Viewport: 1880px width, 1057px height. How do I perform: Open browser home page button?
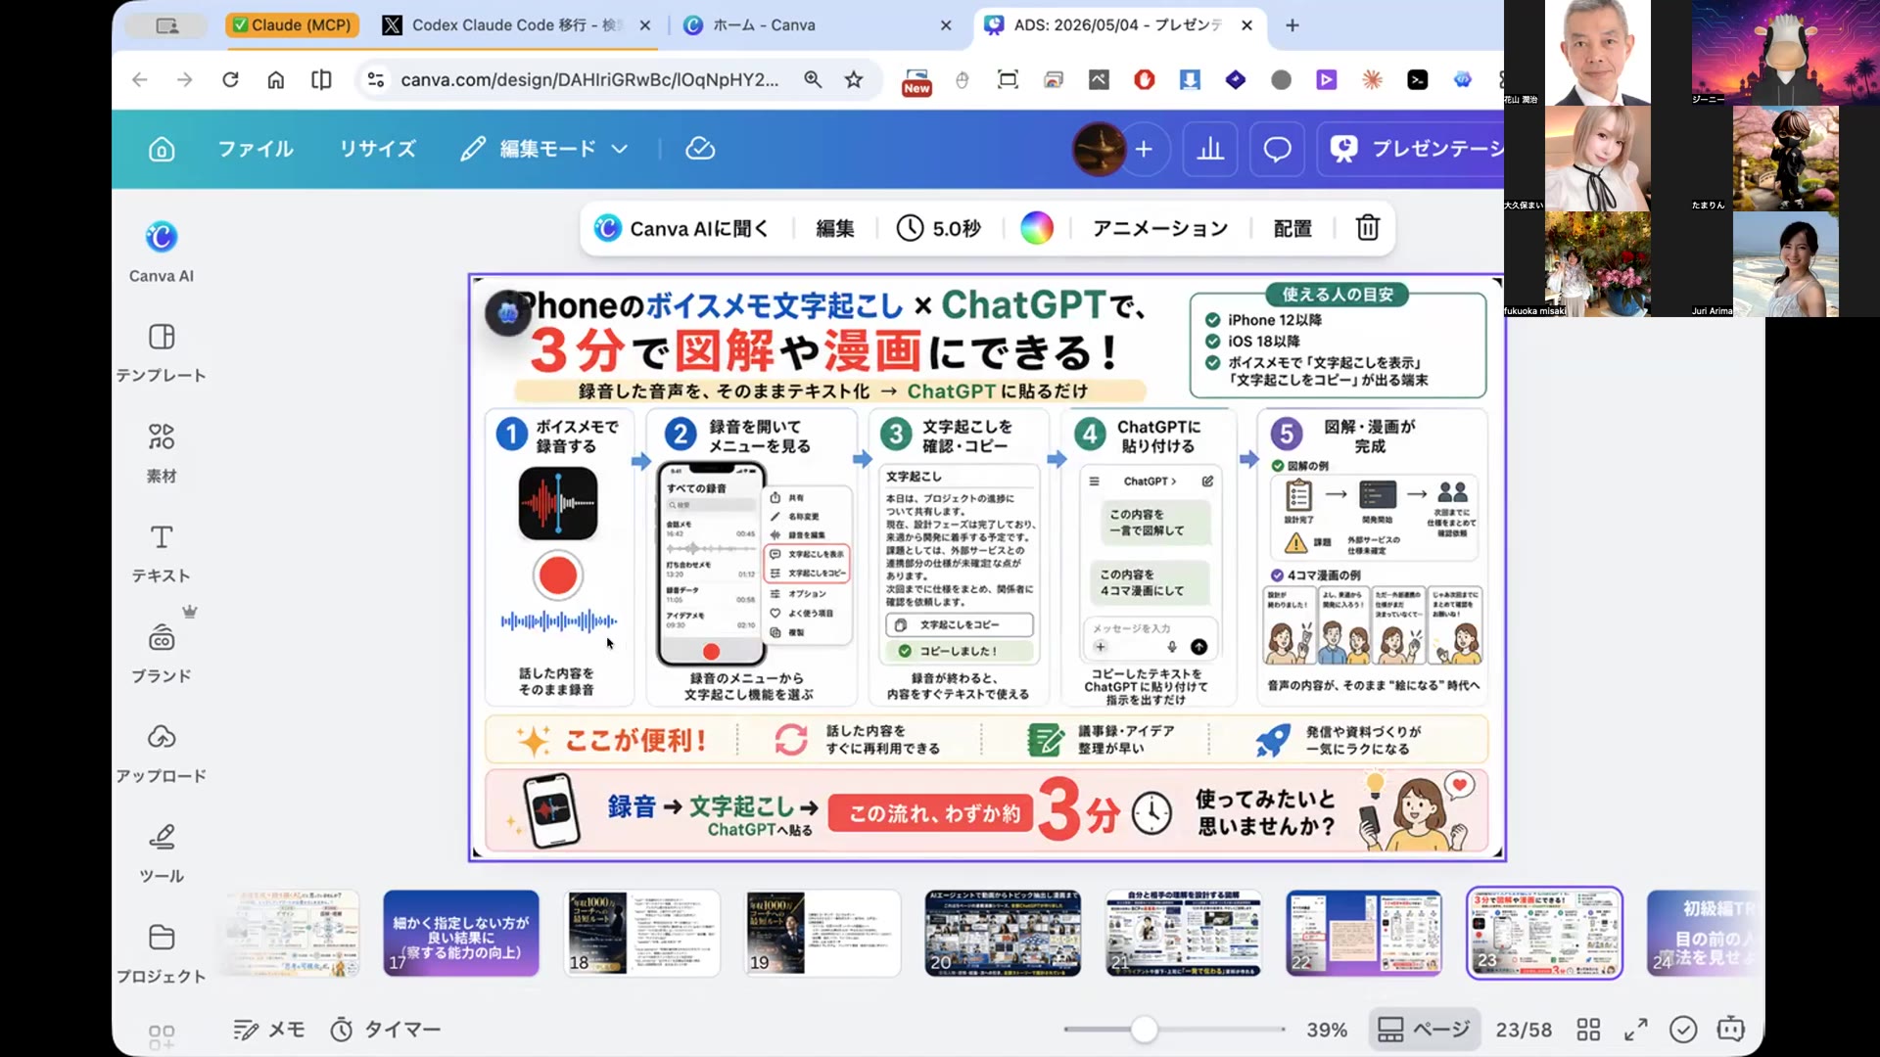276,80
